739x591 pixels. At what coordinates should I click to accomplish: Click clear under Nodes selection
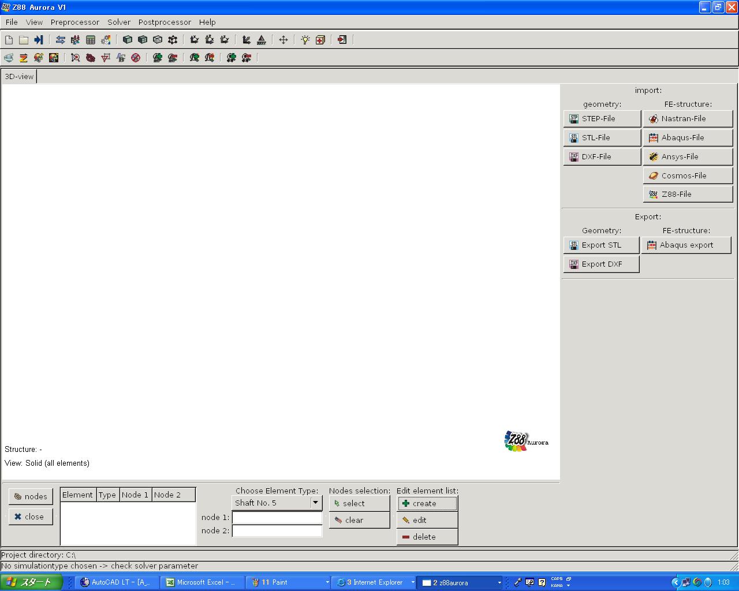point(359,520)
